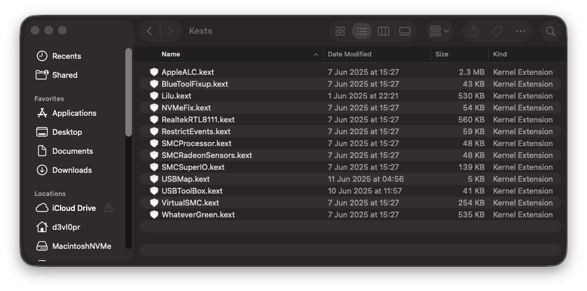The image size is (587, 291).
Task: Sort by the Name column header
Action: click(x=171, y=54)
